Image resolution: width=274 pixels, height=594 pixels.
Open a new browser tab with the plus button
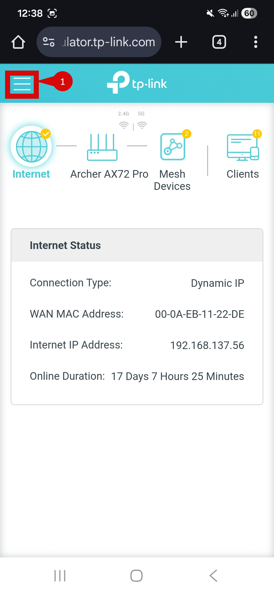click(x=181, y=42)
